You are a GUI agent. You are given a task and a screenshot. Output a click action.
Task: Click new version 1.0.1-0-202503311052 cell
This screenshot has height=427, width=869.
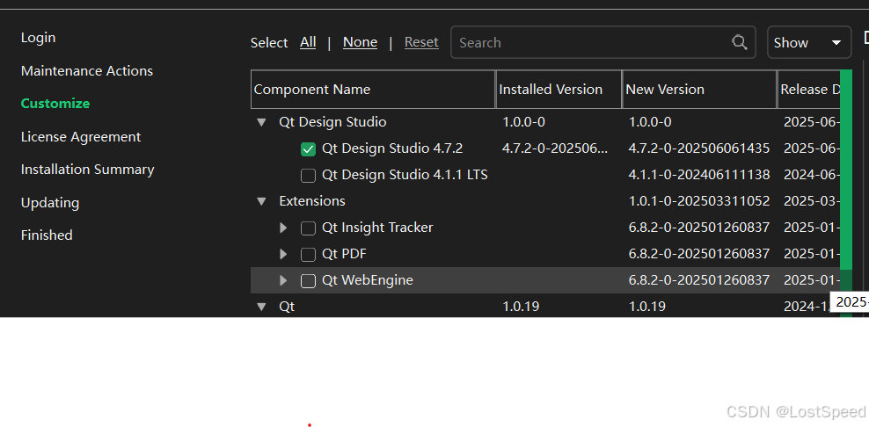699,201
